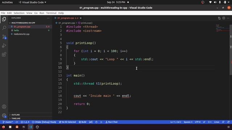Viewport: 232px width, 130px height.
Task: Click the network wifi icon in the top bar
Action: (x=210, y=3)
